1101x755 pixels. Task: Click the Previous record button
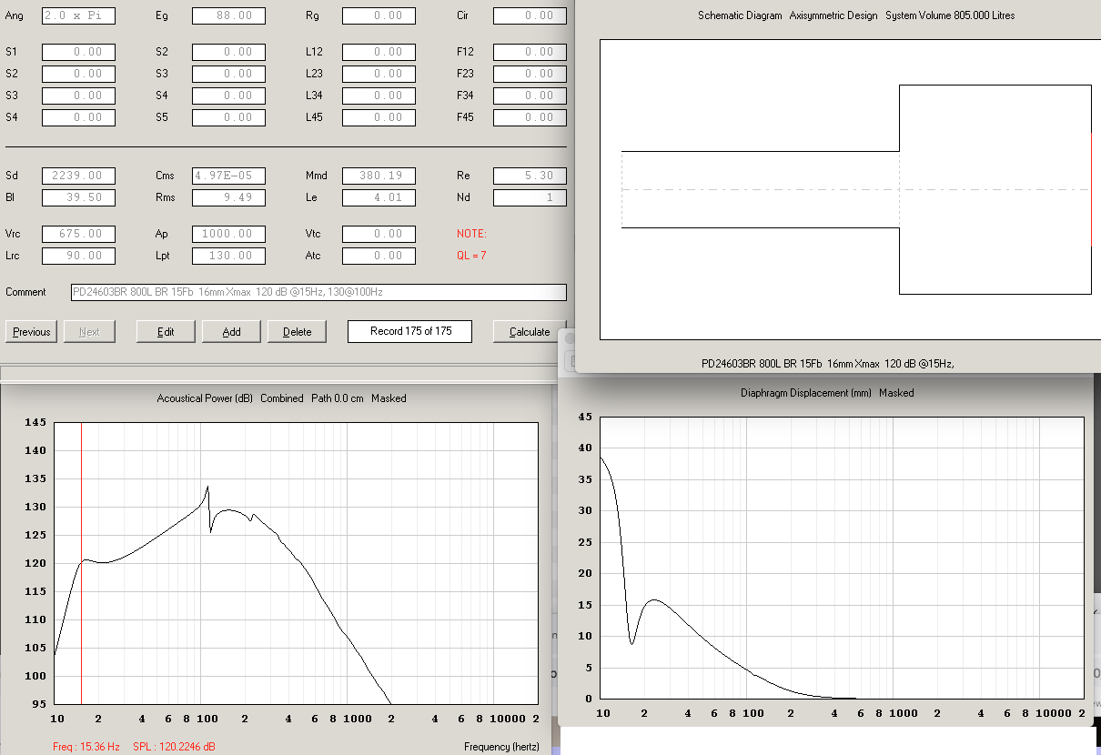(32, 331)
